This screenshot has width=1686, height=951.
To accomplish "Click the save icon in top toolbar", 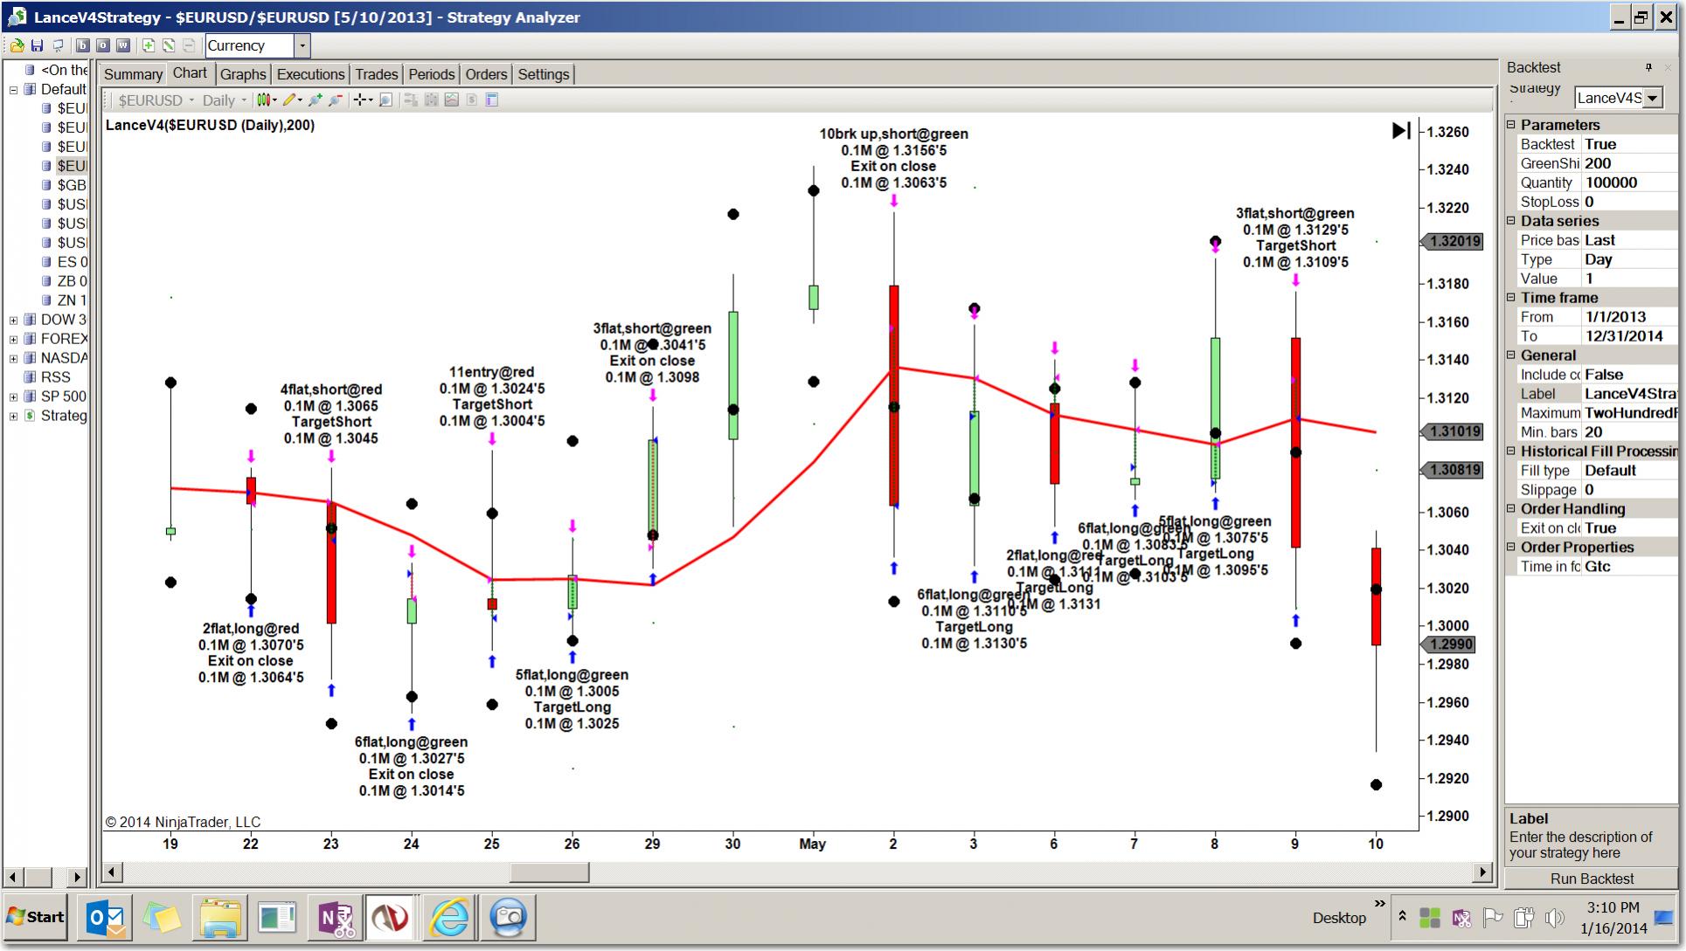I will pyautogui.click(x=37, y=45).
